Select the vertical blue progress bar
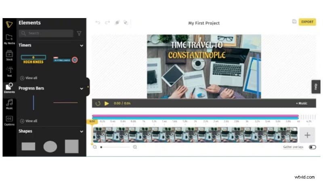 pos(34,103)
